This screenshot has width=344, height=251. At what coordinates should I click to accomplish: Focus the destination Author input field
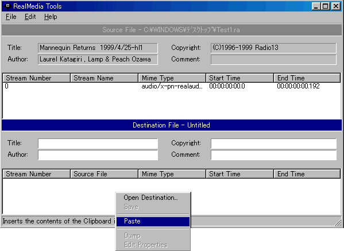tap(98, 155)
